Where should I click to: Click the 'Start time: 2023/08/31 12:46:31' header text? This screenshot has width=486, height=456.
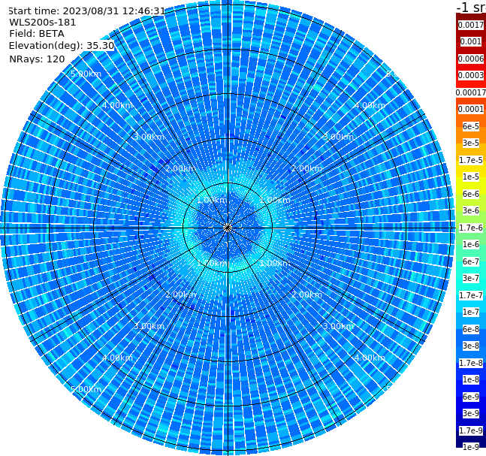pos(87,11)
